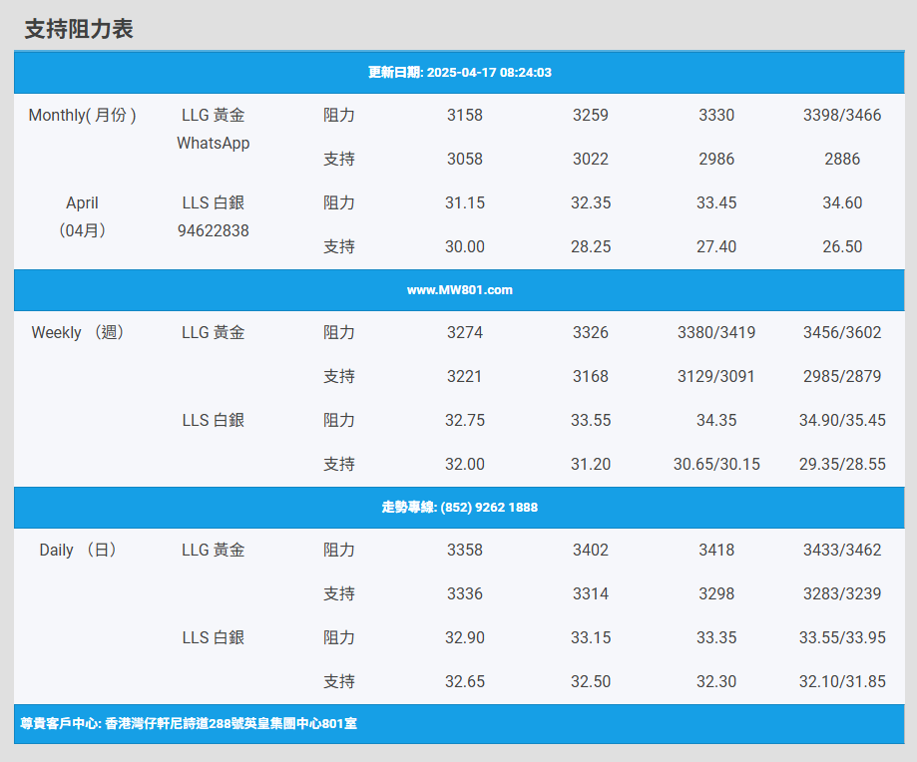Click daily silver resistance 33.15

coord(591,637)
